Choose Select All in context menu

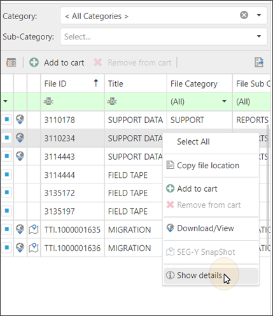click(x=211, y=141)
